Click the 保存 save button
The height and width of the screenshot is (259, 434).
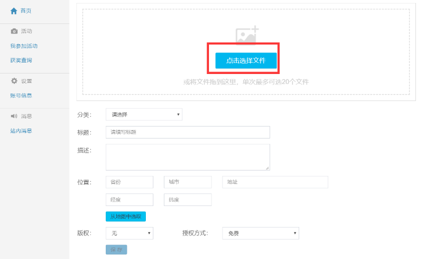point(116,249)
